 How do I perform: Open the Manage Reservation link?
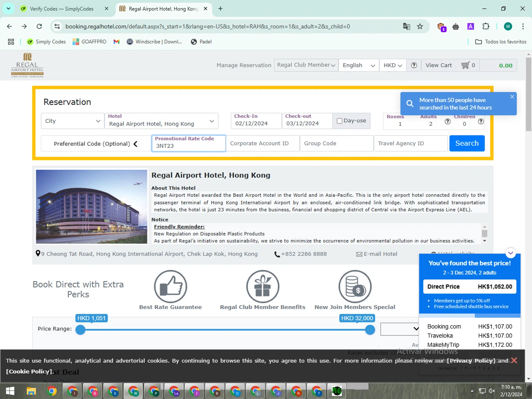click(x=244, y=65)
